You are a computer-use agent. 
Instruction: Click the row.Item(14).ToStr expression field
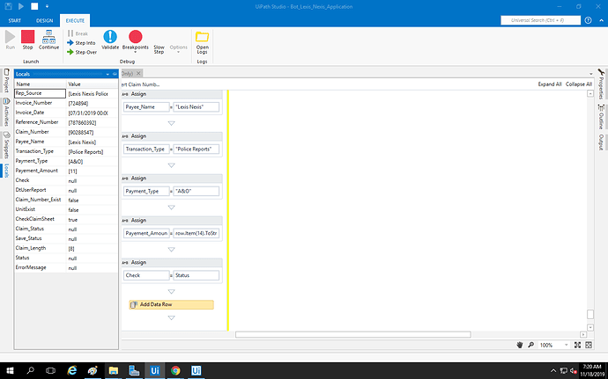pyautogui.click(x=196, y=233)
